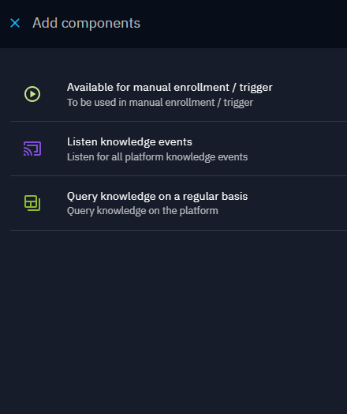Close the Add components panel

pyautogui.click(x=15, y=23)
